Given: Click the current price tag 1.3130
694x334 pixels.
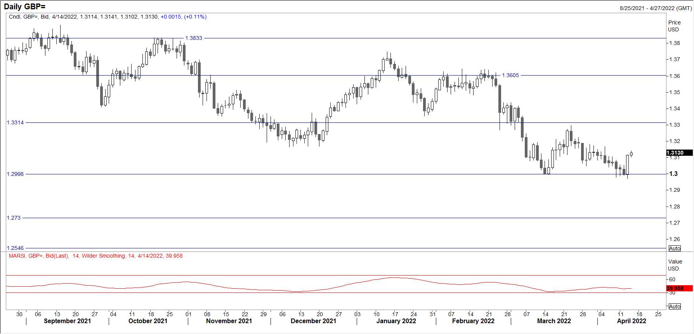Looking at the screenshot, I should (679, 153).
